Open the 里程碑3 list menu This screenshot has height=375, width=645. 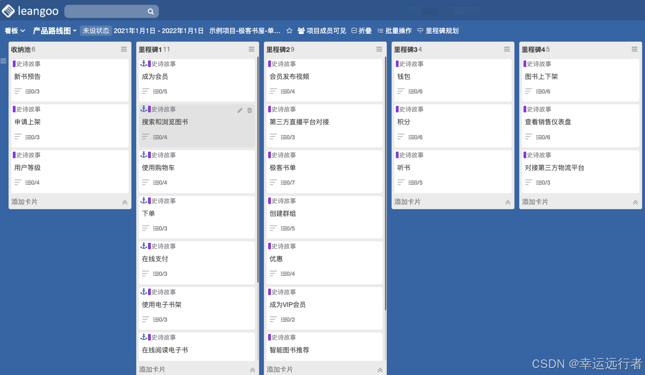(507, 49)
